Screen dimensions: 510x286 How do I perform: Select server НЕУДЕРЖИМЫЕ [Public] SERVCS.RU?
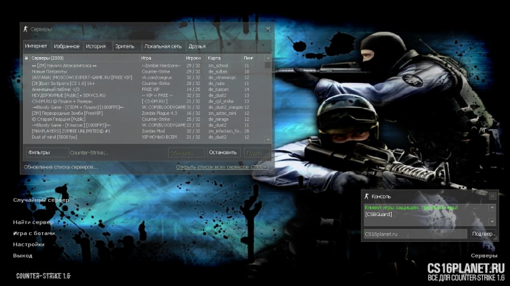click(145, 95)
